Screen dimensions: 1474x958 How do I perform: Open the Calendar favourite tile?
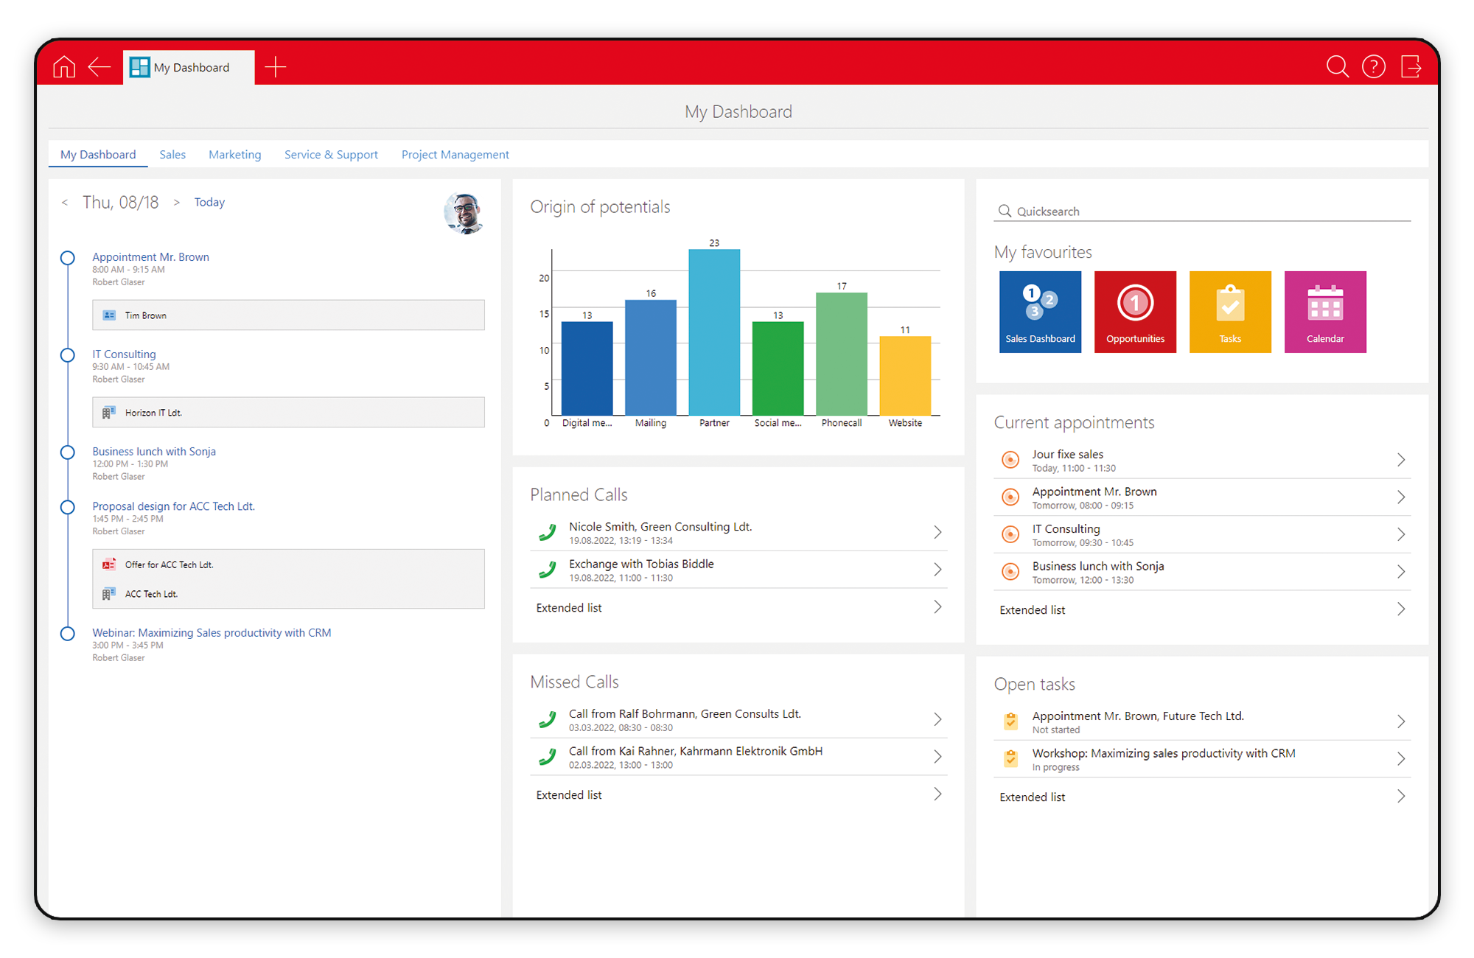pos(1325,312)
